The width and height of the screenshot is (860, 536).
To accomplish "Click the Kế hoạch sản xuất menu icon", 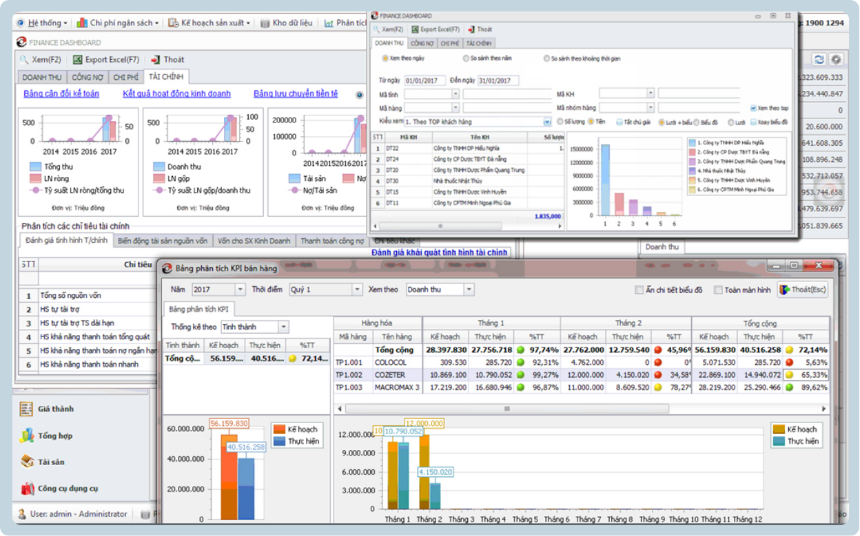I will [x=173, y=23].
